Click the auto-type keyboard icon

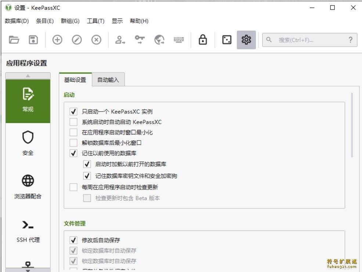(179, 40)
